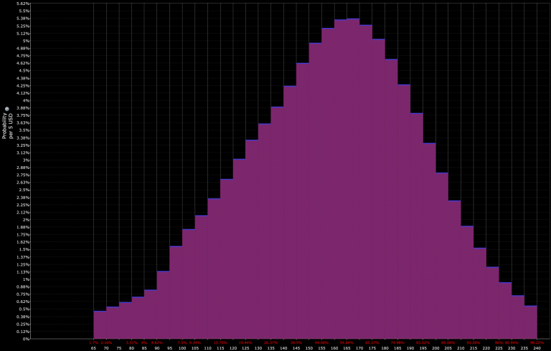Click the 200 price label on x-axis
551x351 pixels.
tap(435, 347)
